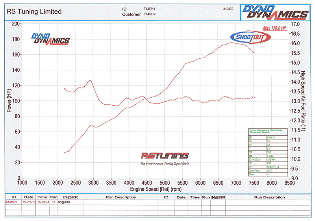Screen dimensions: 315x221
Task: Click the #10372 reference number
Action: click(228, 9)
